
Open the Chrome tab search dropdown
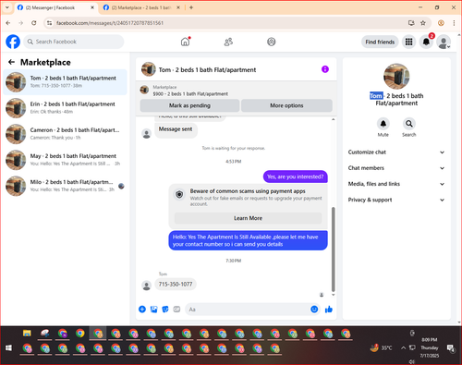(7, 7)
